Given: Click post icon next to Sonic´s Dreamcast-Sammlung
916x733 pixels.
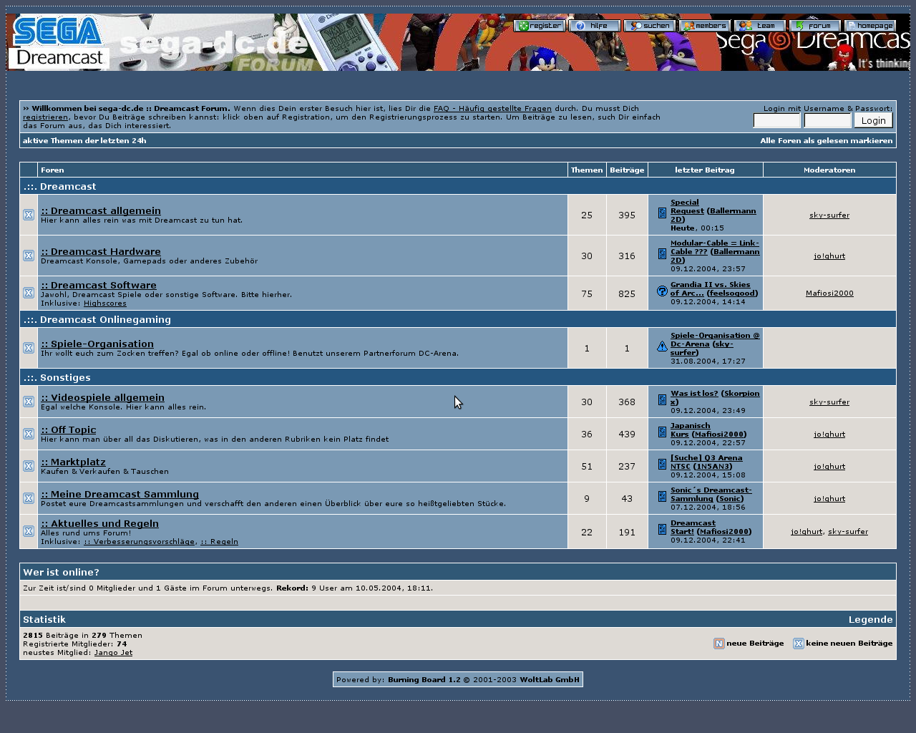Looking at the screenshot, I should (x=662, y=496).
